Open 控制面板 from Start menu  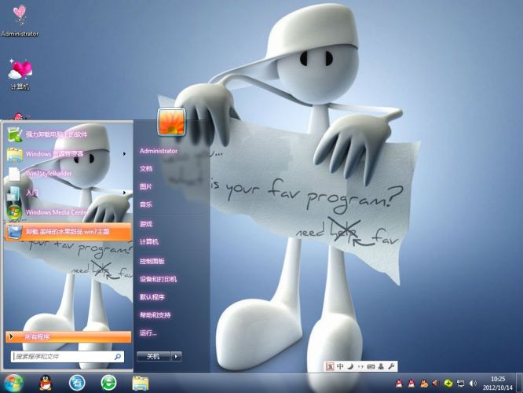[x=152, y=260]
